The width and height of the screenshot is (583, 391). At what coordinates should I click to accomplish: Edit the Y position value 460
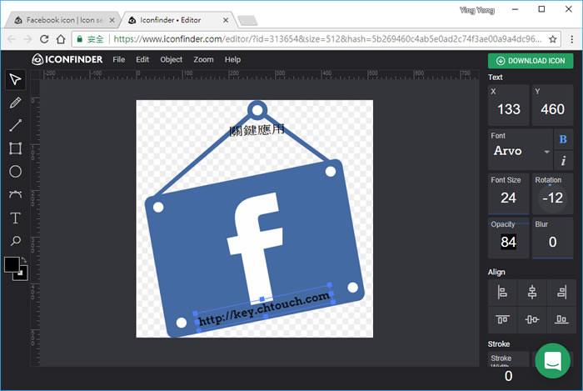pyautogui.click(x=552, y=109)
